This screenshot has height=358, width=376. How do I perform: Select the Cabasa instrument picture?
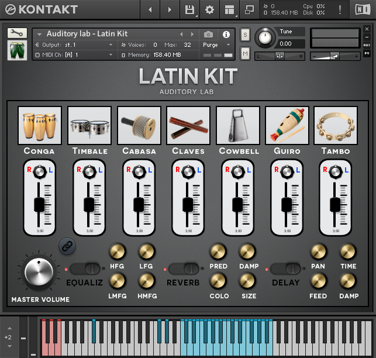pos(139,126)
